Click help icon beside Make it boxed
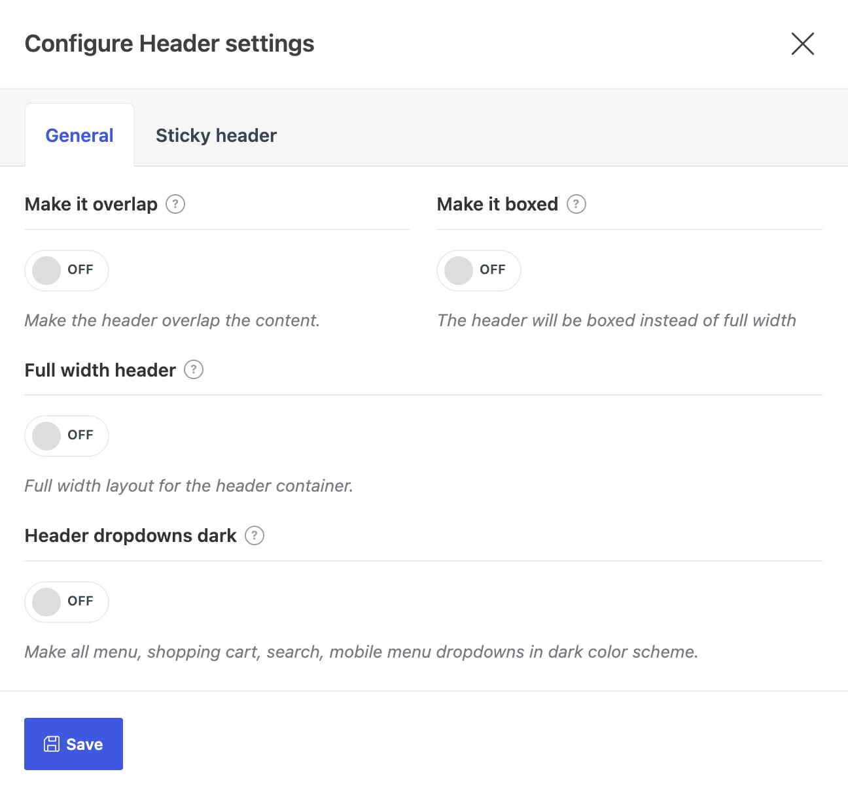848x795 pixels. click(x=576, y=204)
